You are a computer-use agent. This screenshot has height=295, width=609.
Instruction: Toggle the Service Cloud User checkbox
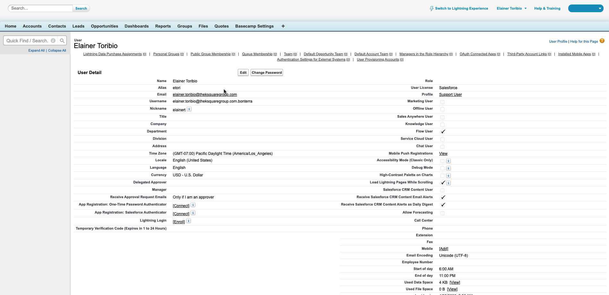(442, 139)
